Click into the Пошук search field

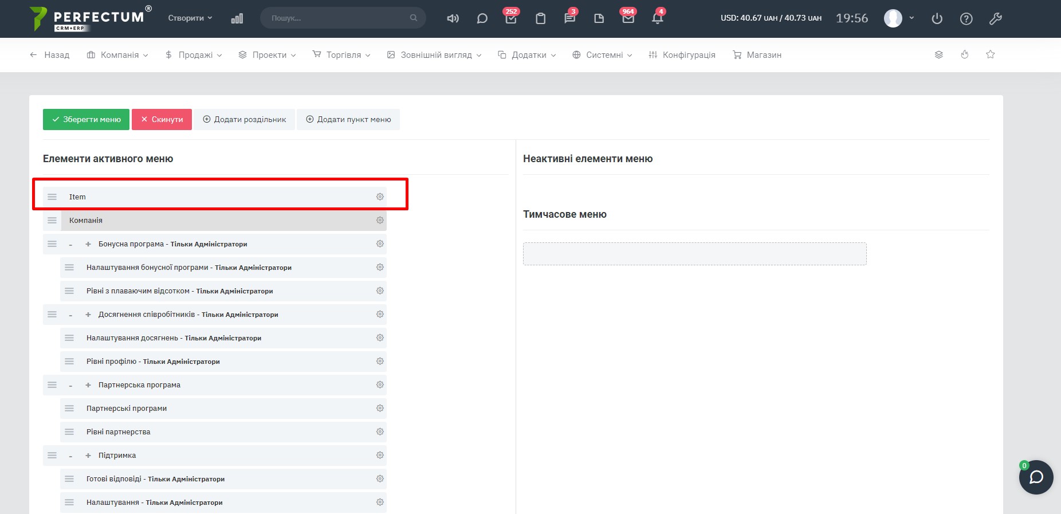point(338,18)
